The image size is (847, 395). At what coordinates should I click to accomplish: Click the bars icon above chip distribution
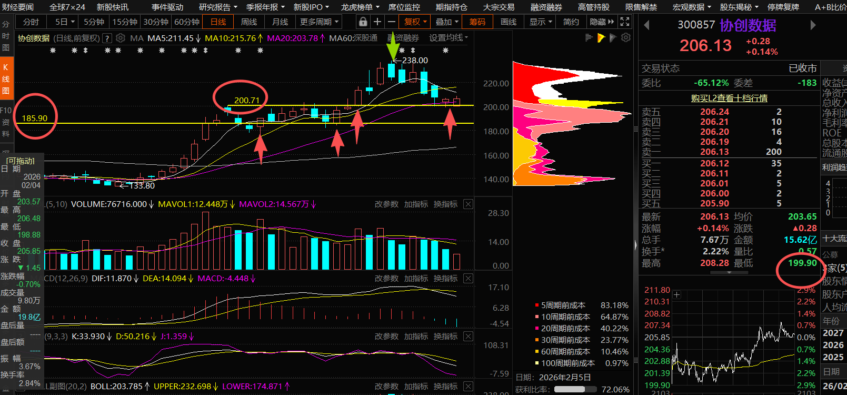pos(589,37)
